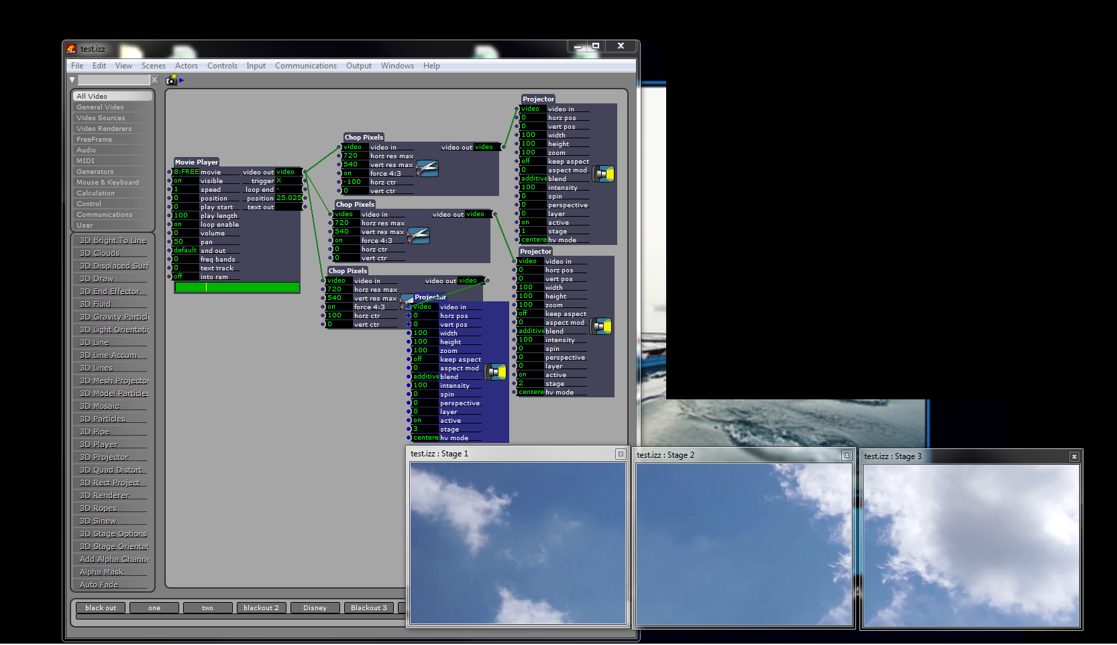The height and width of the screenshot is (645, 1117).
Task: Click the projector icon on the selected blue Projector actor
Action: click(x=496, y=372)
